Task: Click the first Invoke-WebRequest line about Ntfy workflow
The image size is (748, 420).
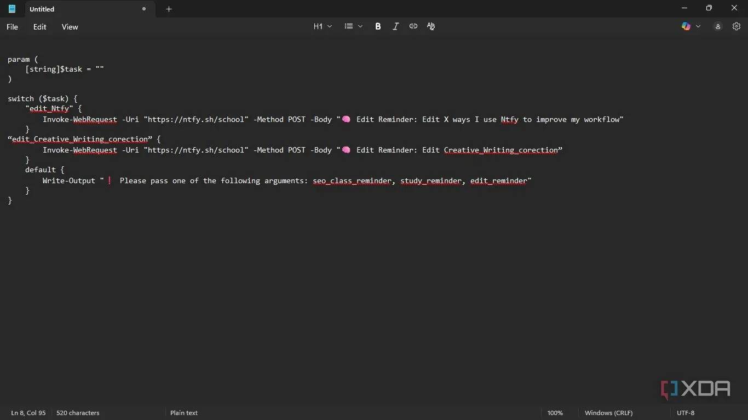Action: 333,119
